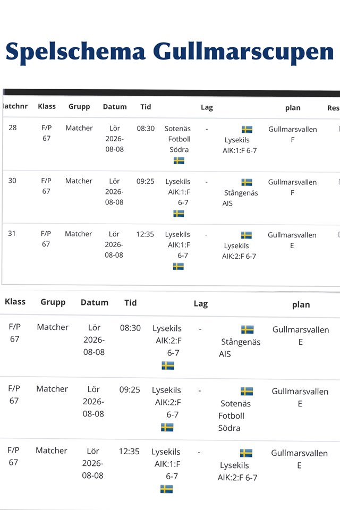Click the flag above Lysekils AIK:2:F in match 31
Image resolution: width=340 pixels, height=510 pixels.
246,235
